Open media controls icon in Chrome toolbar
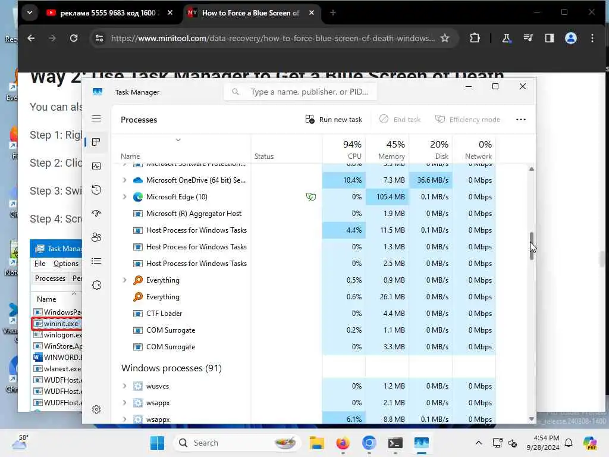 [x=528, y=38]
